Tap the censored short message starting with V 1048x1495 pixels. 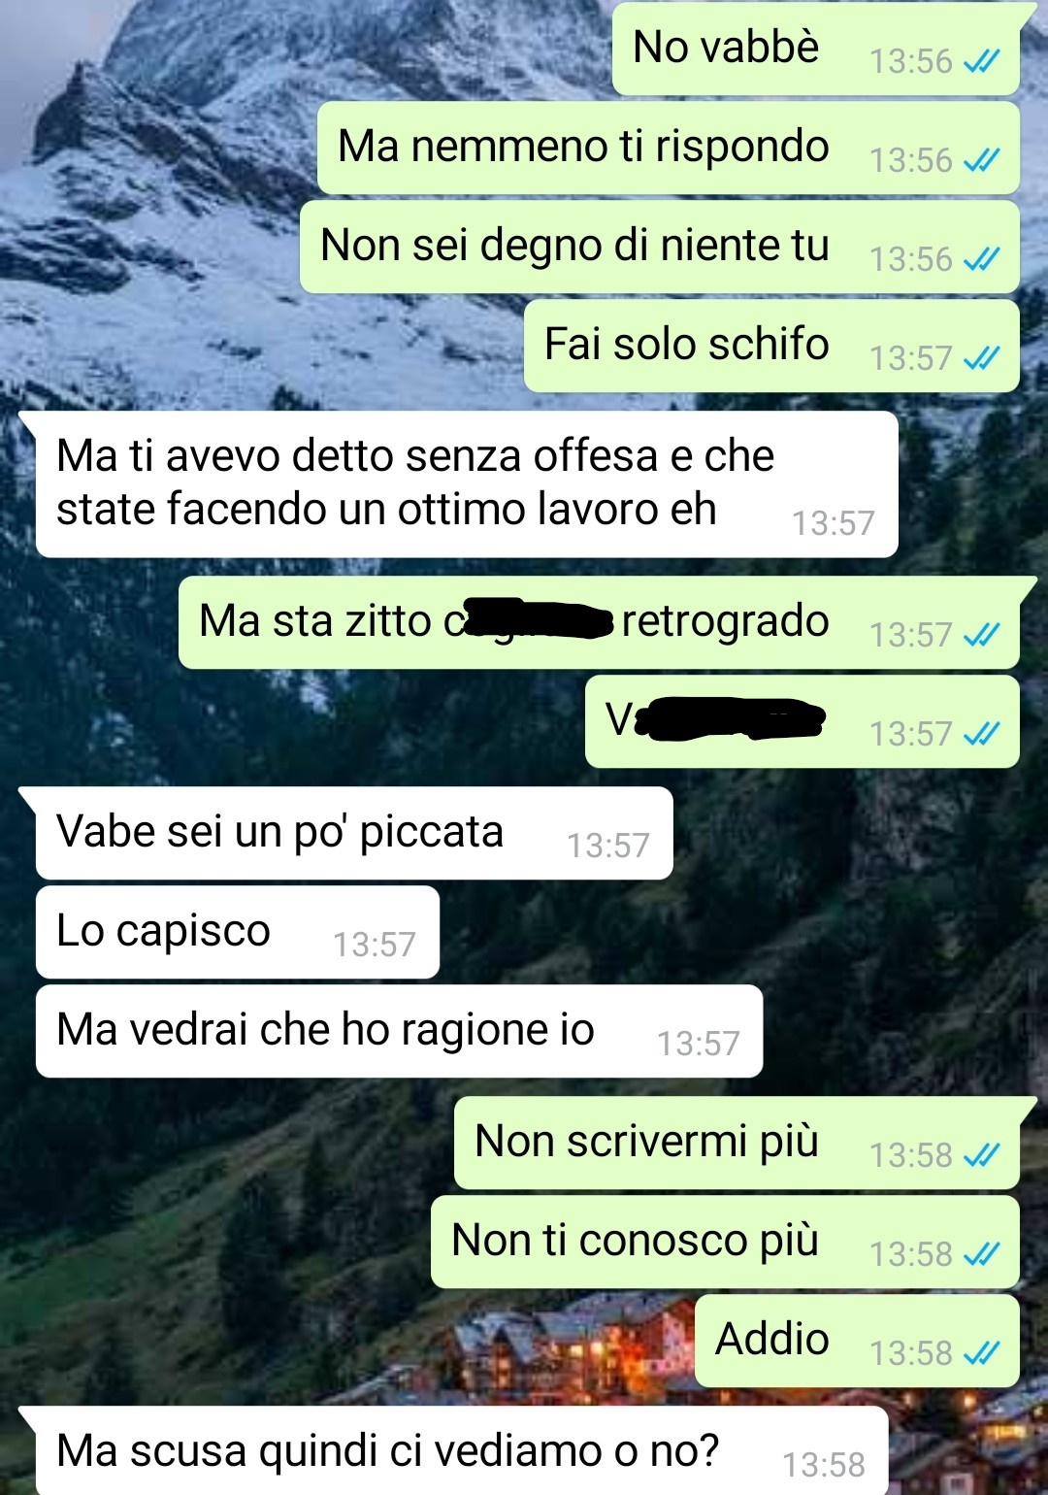(x=802, y=721)
